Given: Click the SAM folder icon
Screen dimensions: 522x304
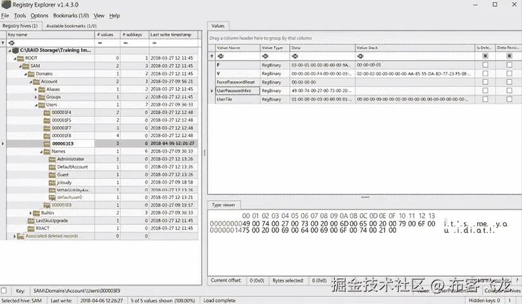Looking at the screenshot, I should (x=27, y=66).
